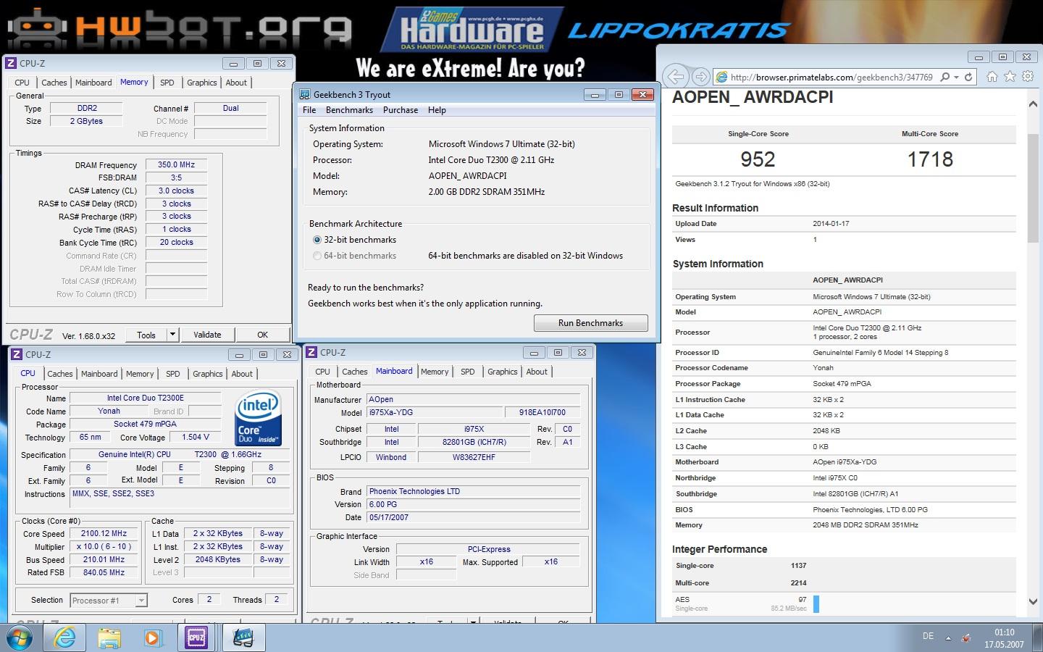Screen dimensions: 1043x652
Task: Click the DRAM Frequency 350.0 MHz field
Action: pyautogui.click(x=177, y=164)
